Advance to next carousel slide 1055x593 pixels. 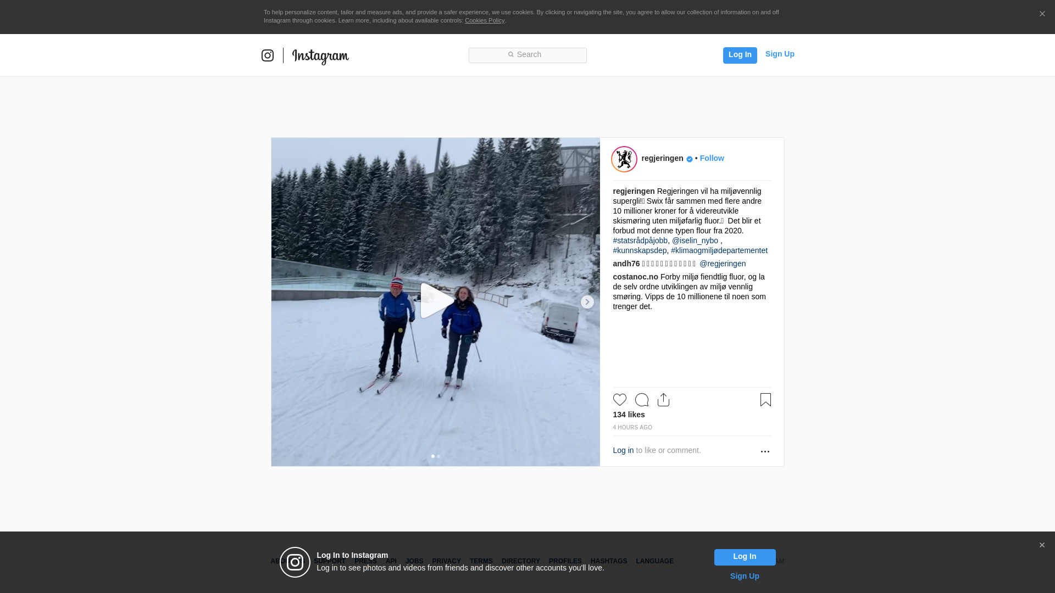(x=587, y=302)
